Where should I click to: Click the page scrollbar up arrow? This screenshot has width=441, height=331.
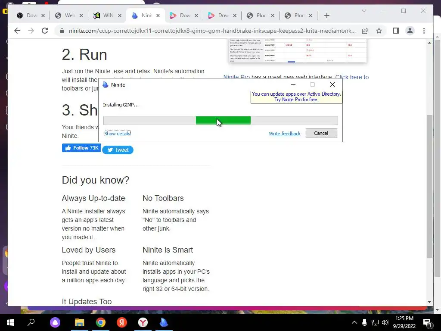pos(429,43)
